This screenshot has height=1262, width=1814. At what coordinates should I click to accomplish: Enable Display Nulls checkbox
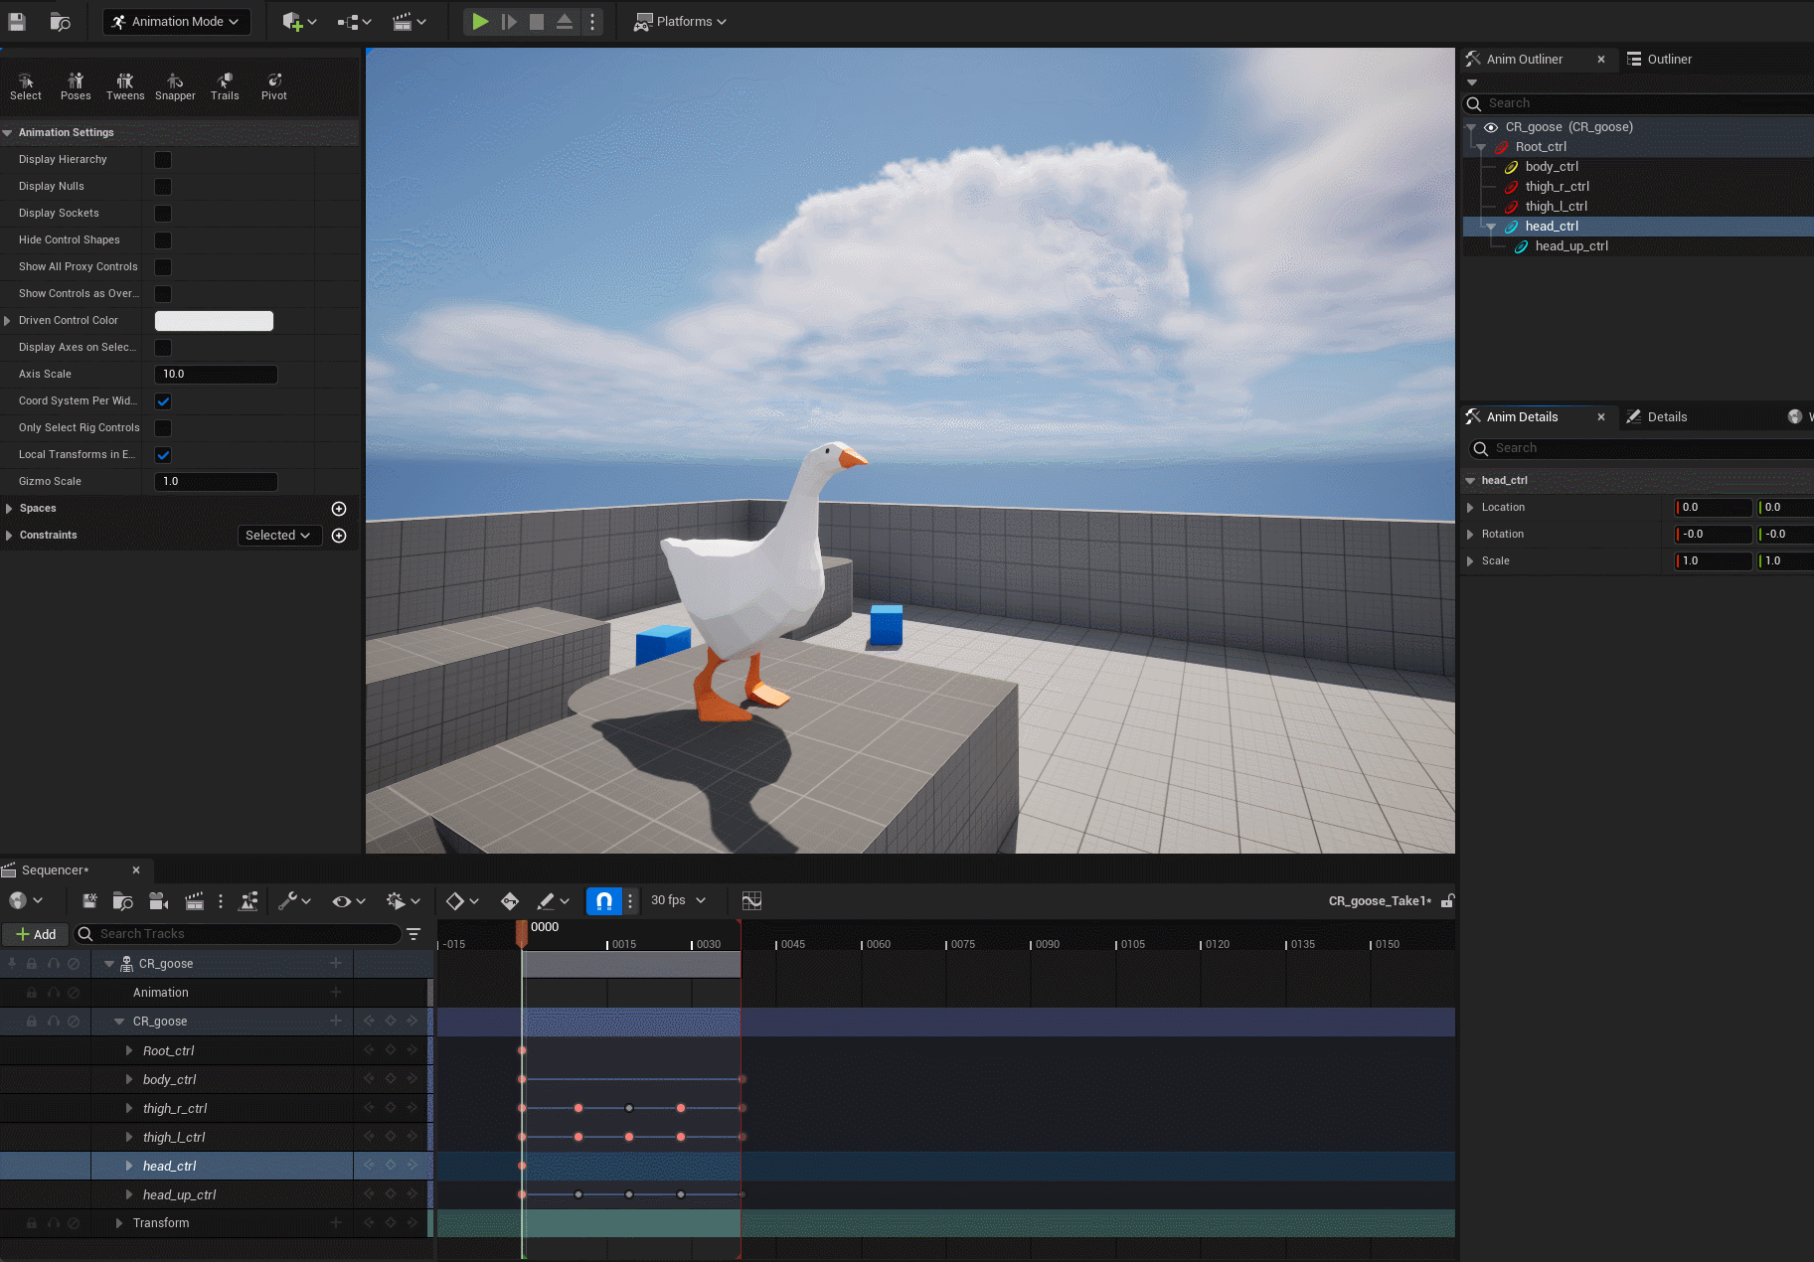pyautogui.click(x=163, y=187)
